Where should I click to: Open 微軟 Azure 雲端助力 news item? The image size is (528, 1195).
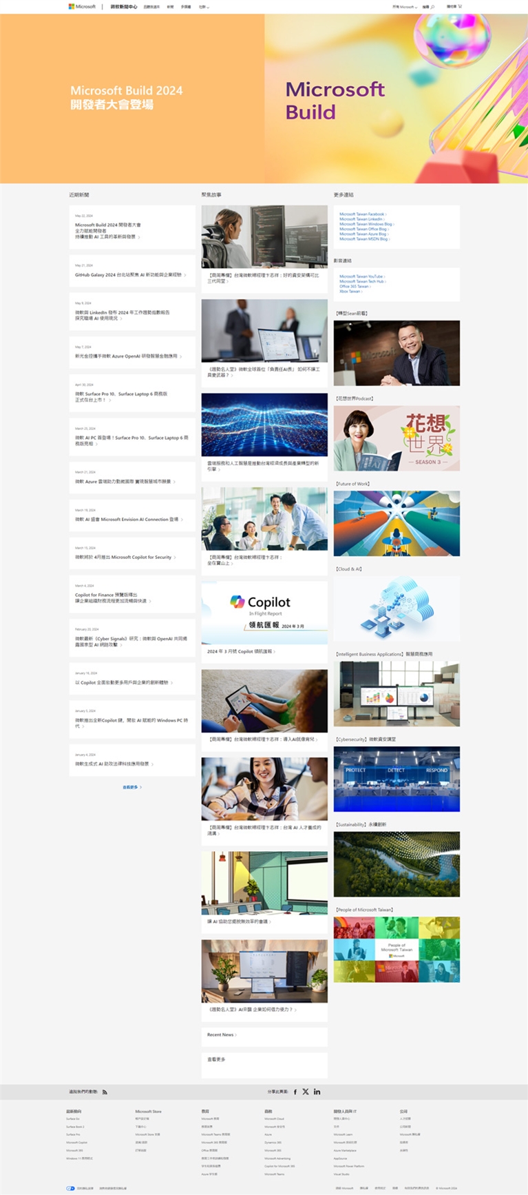[132, 478]
